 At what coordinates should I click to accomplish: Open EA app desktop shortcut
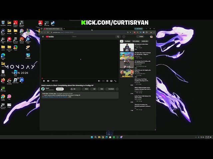tap(22, 80)
